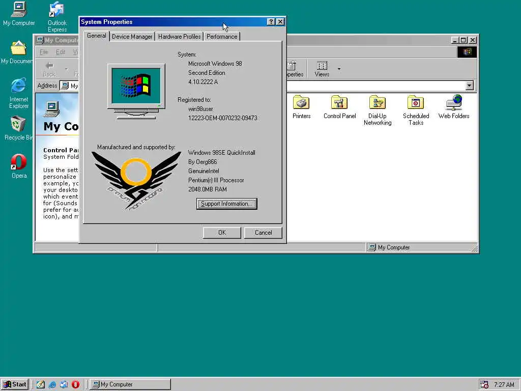Click the 'Windows 98SE QuickInstall' text
This screenshot has width=521, height=391.
pos(222,153)
